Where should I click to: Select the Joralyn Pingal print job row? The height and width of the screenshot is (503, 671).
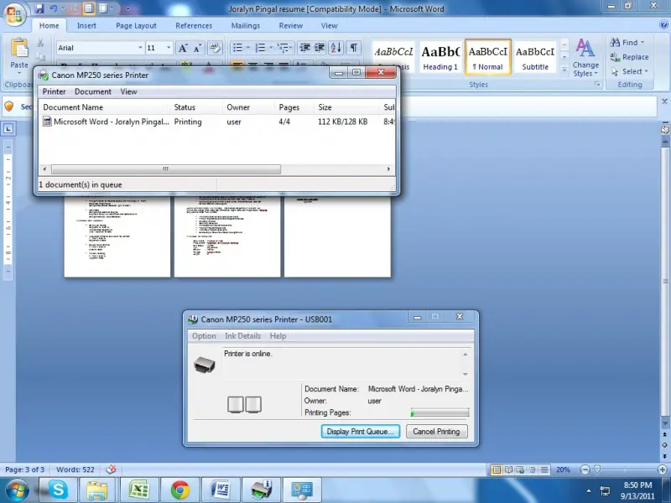[217, 122]
